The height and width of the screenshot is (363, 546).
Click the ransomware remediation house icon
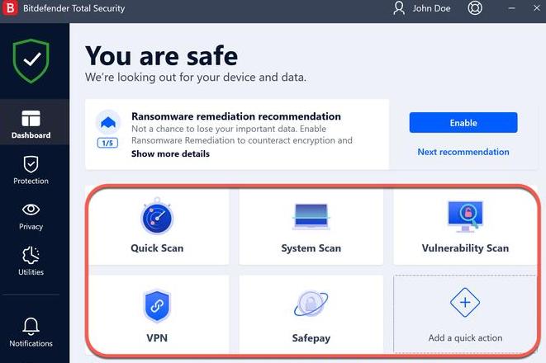(108, 122)
